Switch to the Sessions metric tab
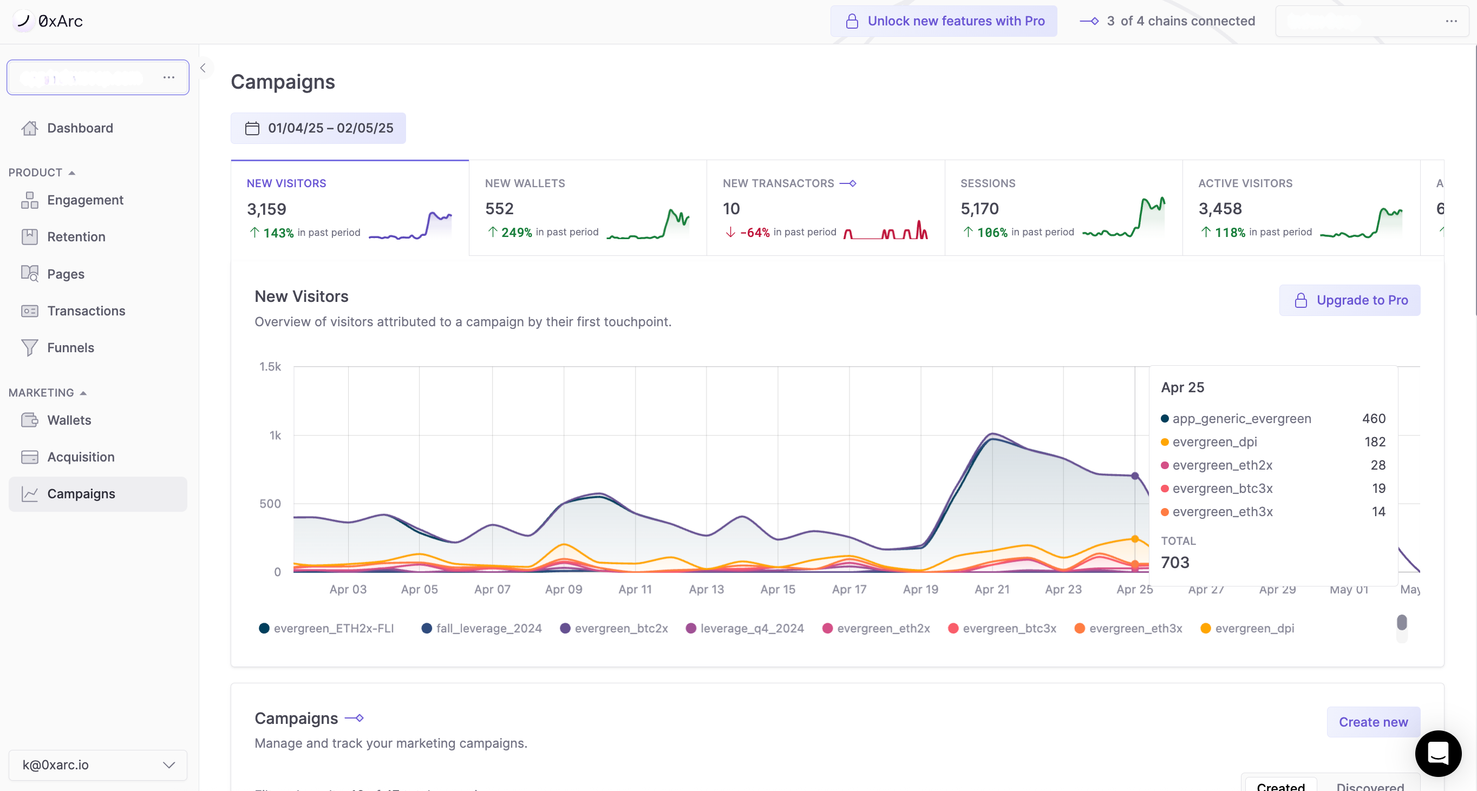 point(1063,208)
